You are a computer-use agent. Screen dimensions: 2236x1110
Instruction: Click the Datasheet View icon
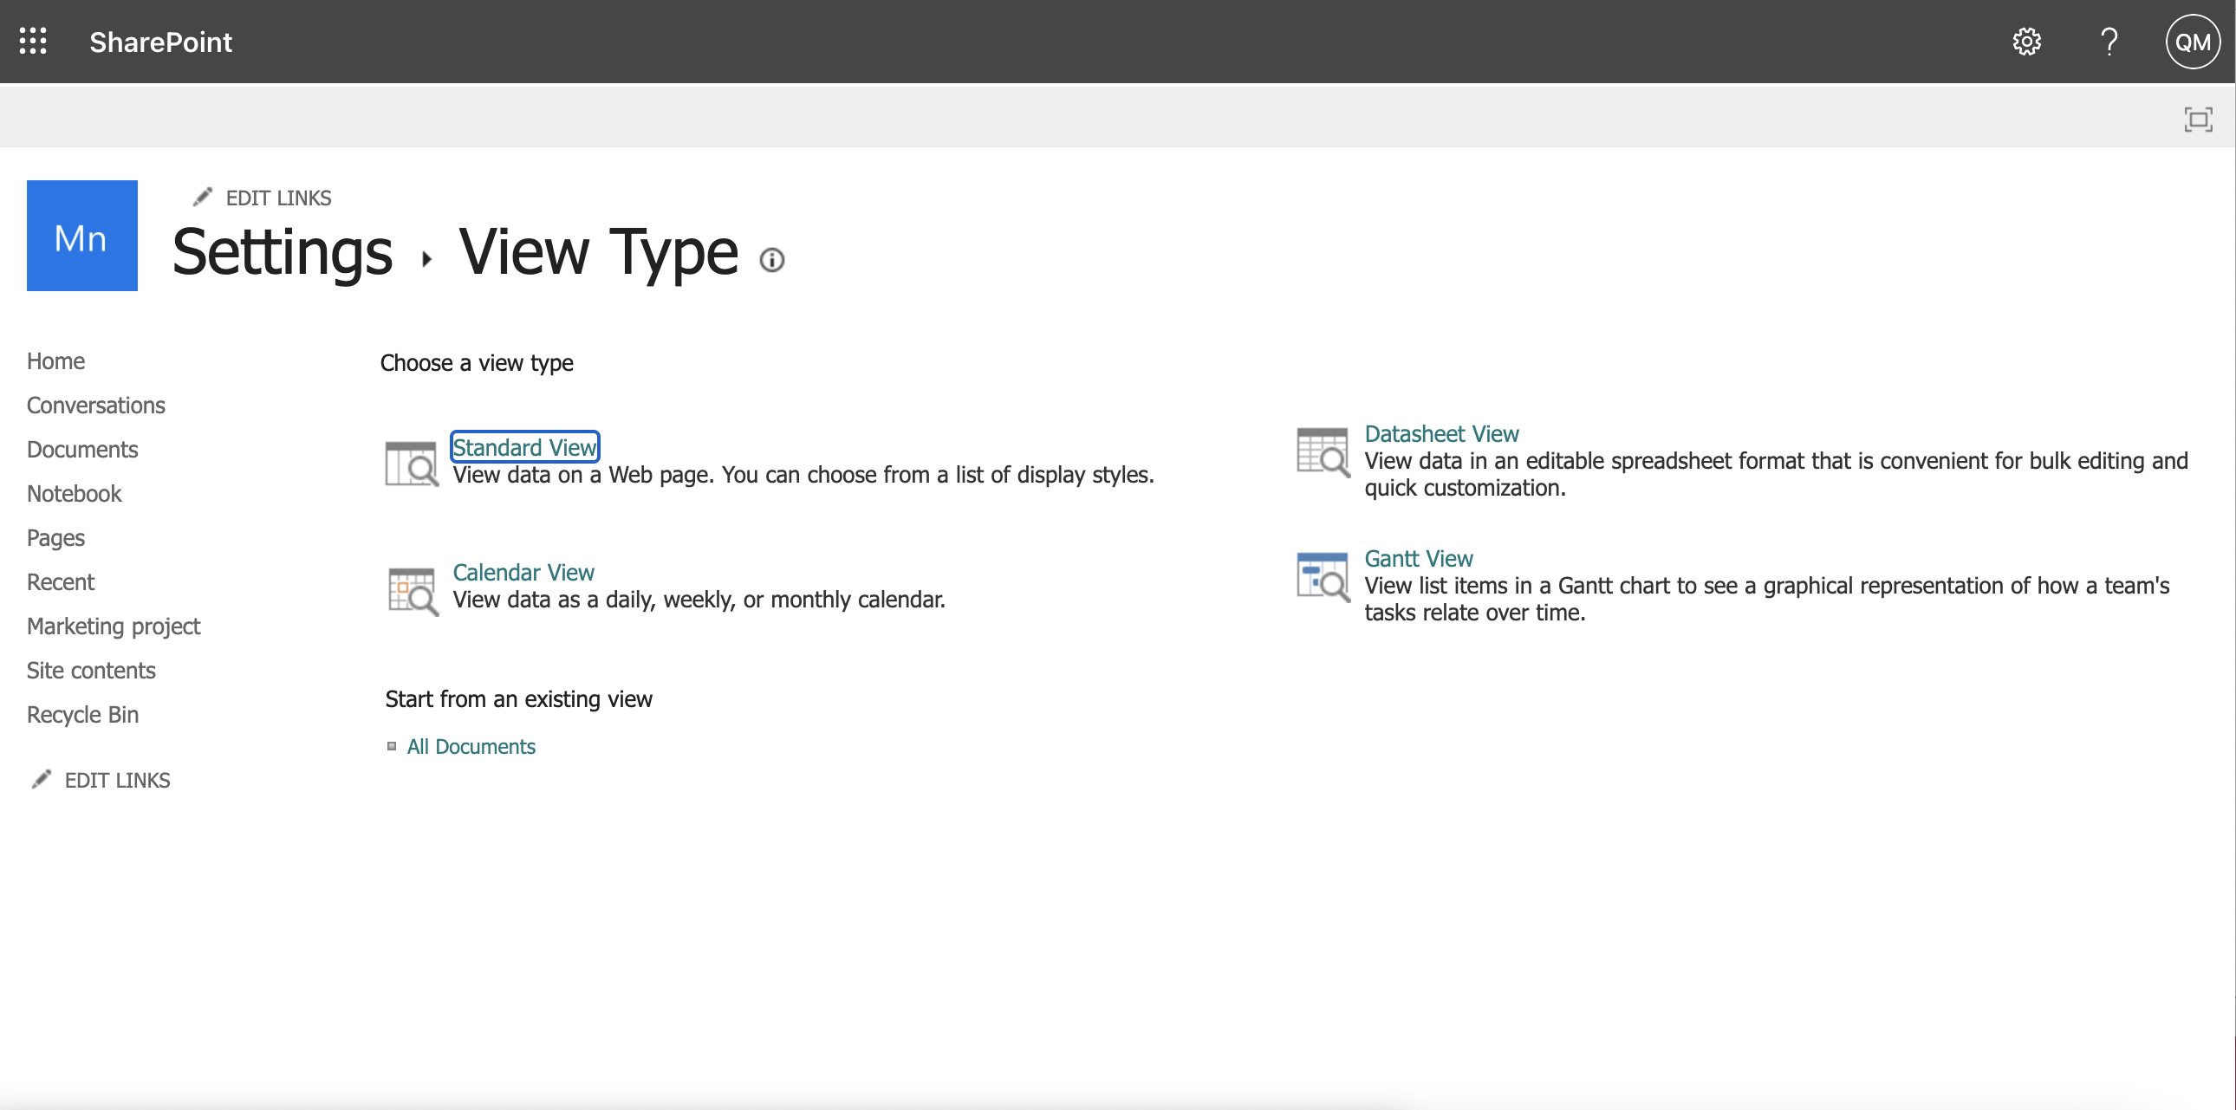click(x=1323, y=451)
